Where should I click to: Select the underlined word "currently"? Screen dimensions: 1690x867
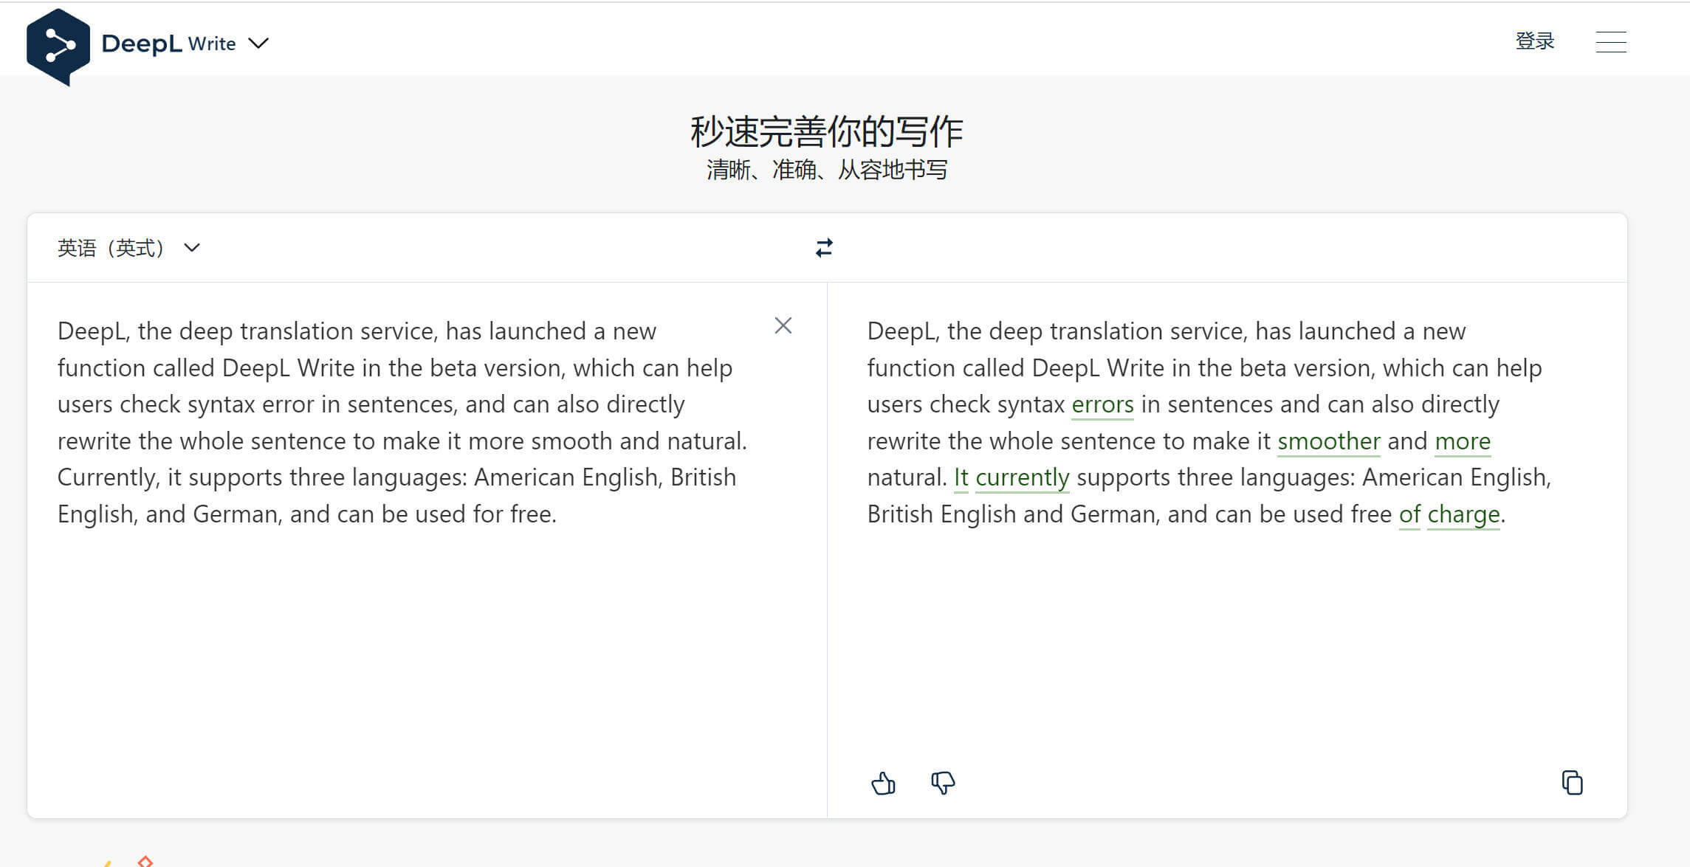click(x=1022, y=477)
